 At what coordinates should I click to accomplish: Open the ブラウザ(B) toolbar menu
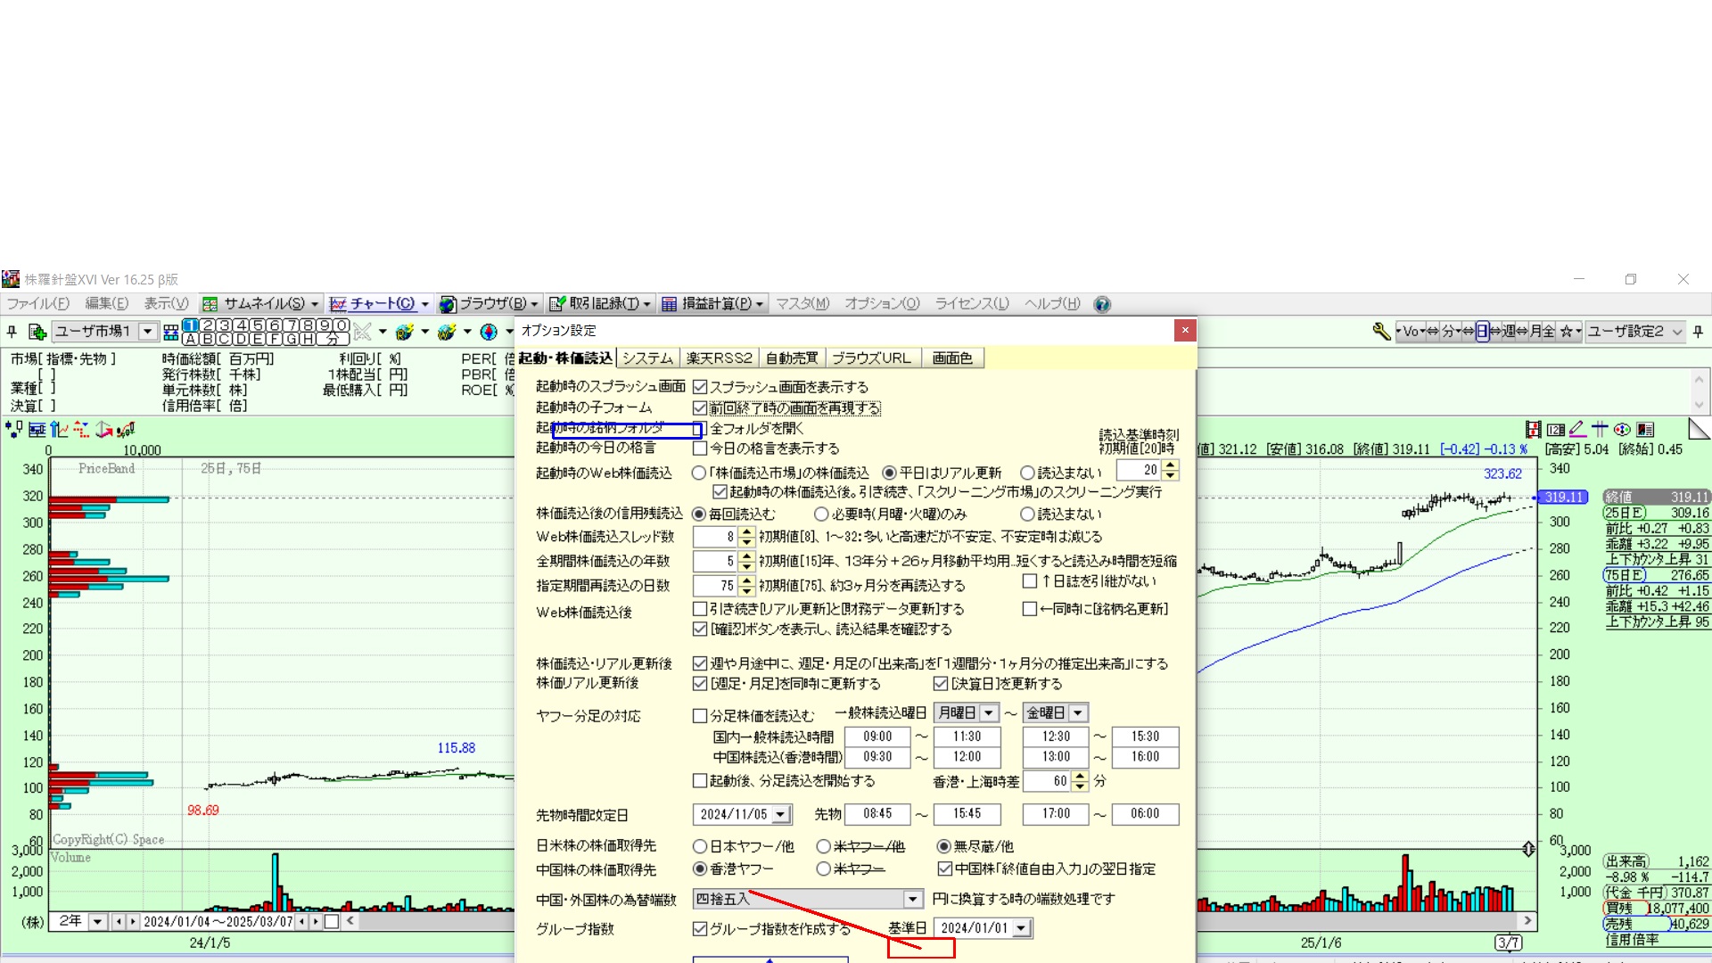click(x=490, y=304)
